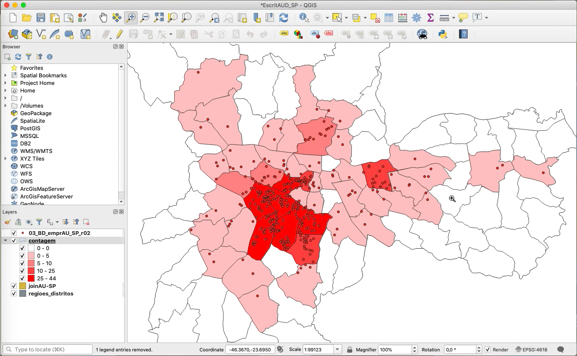Select the Pan Map hand tool
This screenshot has width=577, height=356.
point(103,18)
